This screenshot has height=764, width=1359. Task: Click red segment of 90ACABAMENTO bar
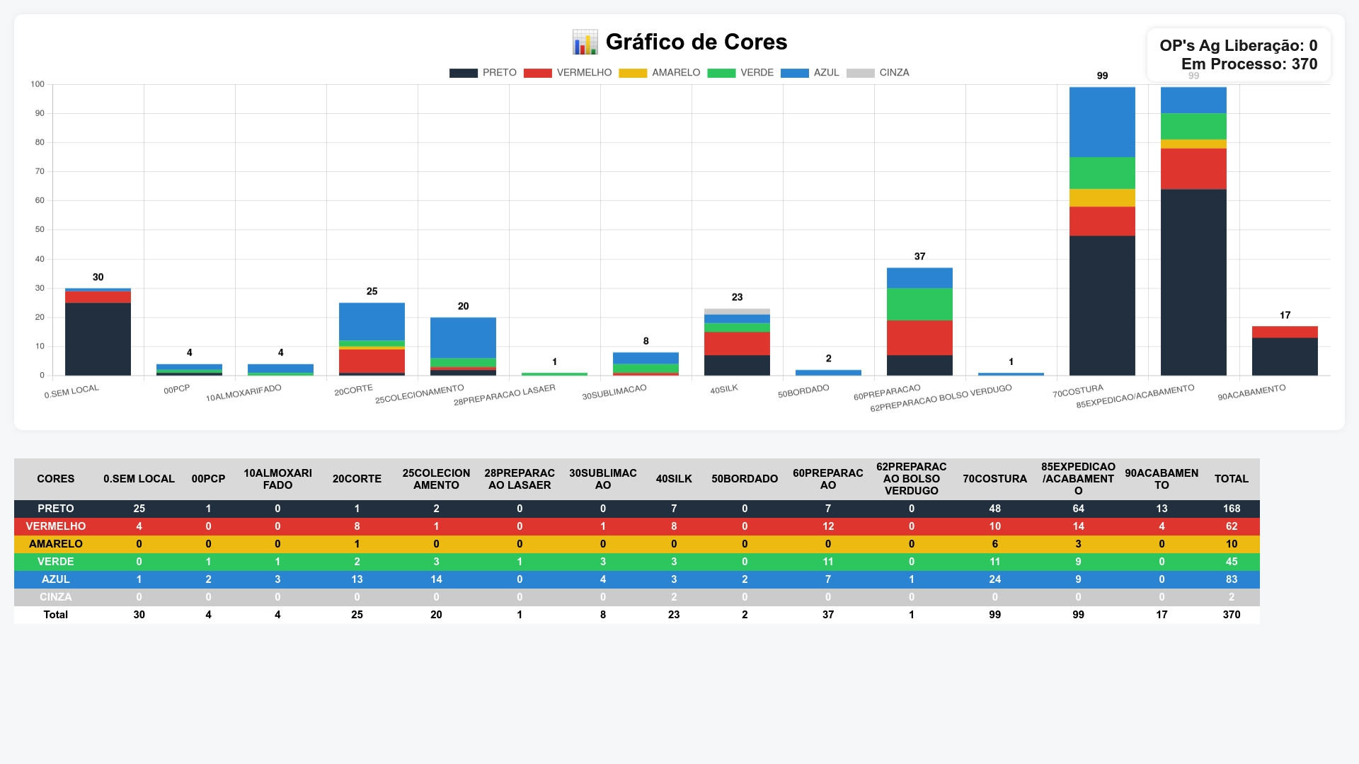1285,332
